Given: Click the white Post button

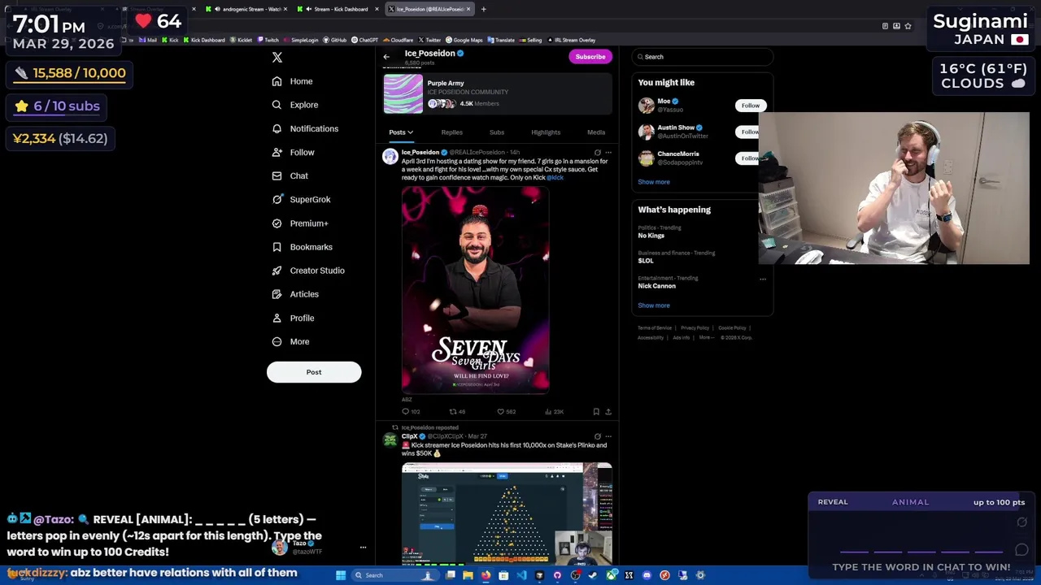Looking at the screenshot, I should (314, 372).
